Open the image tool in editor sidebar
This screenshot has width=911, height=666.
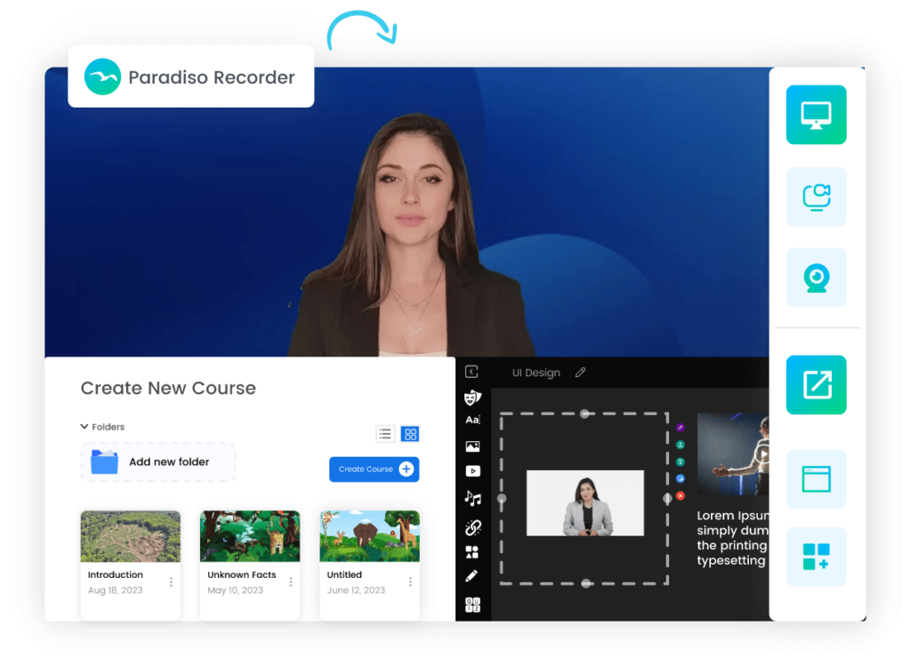(x=472, y=446)
